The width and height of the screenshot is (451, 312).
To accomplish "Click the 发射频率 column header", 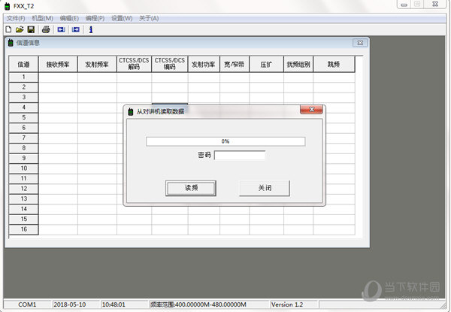I will [97, 64].
